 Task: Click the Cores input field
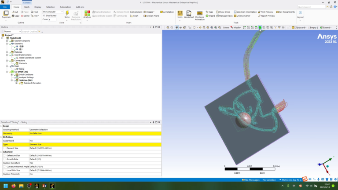click(x=52, y=19)
